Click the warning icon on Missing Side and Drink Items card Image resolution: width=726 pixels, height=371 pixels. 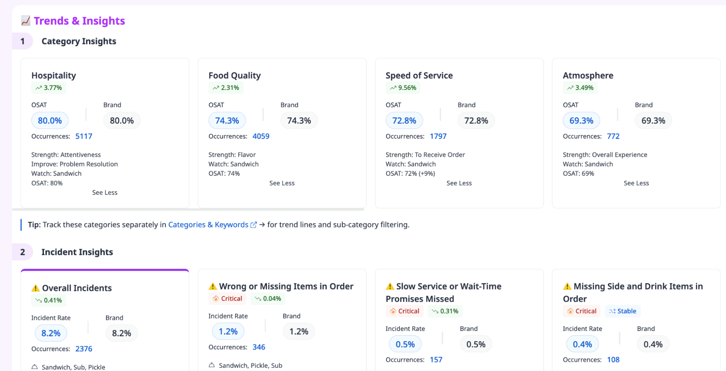tap(567, 286)
